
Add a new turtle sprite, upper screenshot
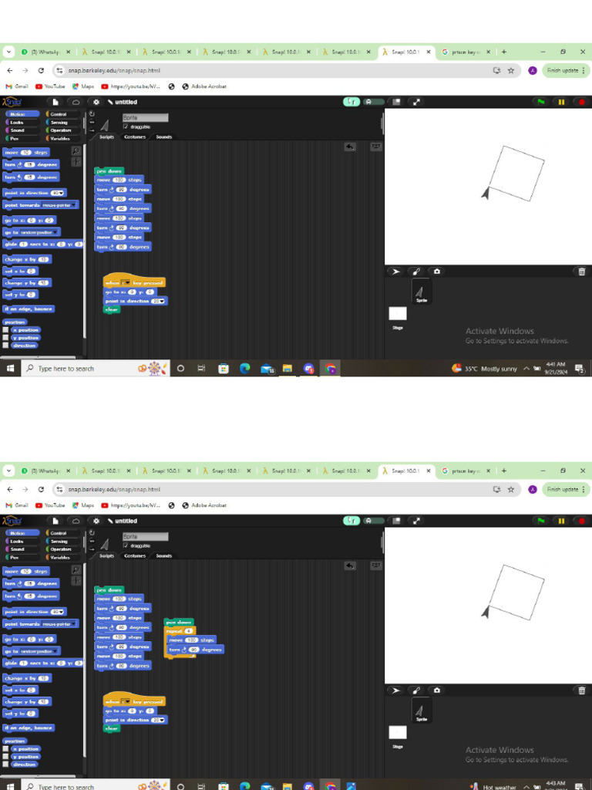click(x=396, y=272)
